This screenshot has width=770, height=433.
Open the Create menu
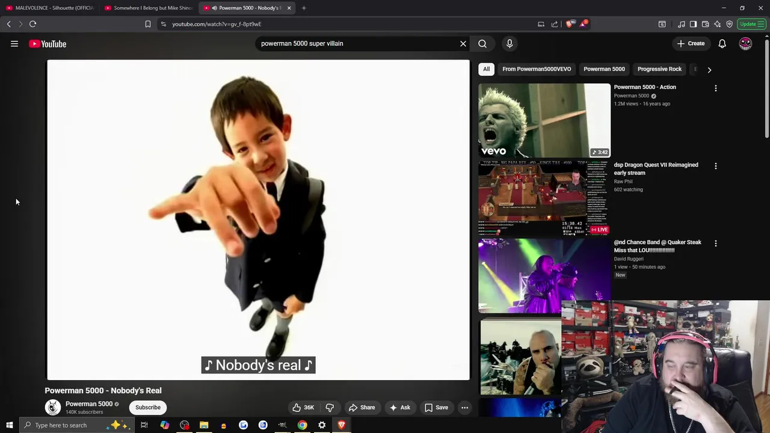click(x=691, y=43)
